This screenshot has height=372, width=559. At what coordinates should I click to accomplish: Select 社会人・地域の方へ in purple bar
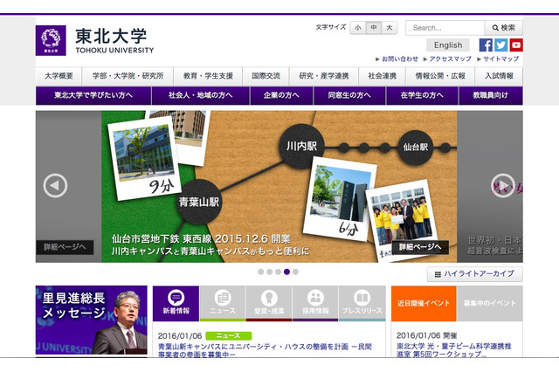click(200, 95)
